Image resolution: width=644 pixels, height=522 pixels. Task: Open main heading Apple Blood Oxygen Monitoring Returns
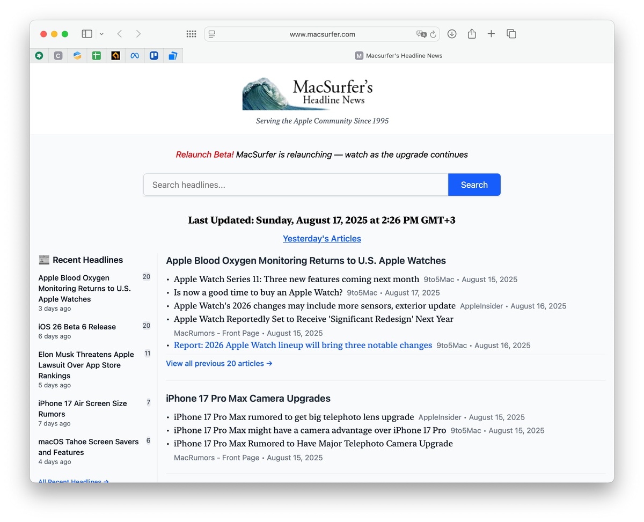(x=306, y=261)
